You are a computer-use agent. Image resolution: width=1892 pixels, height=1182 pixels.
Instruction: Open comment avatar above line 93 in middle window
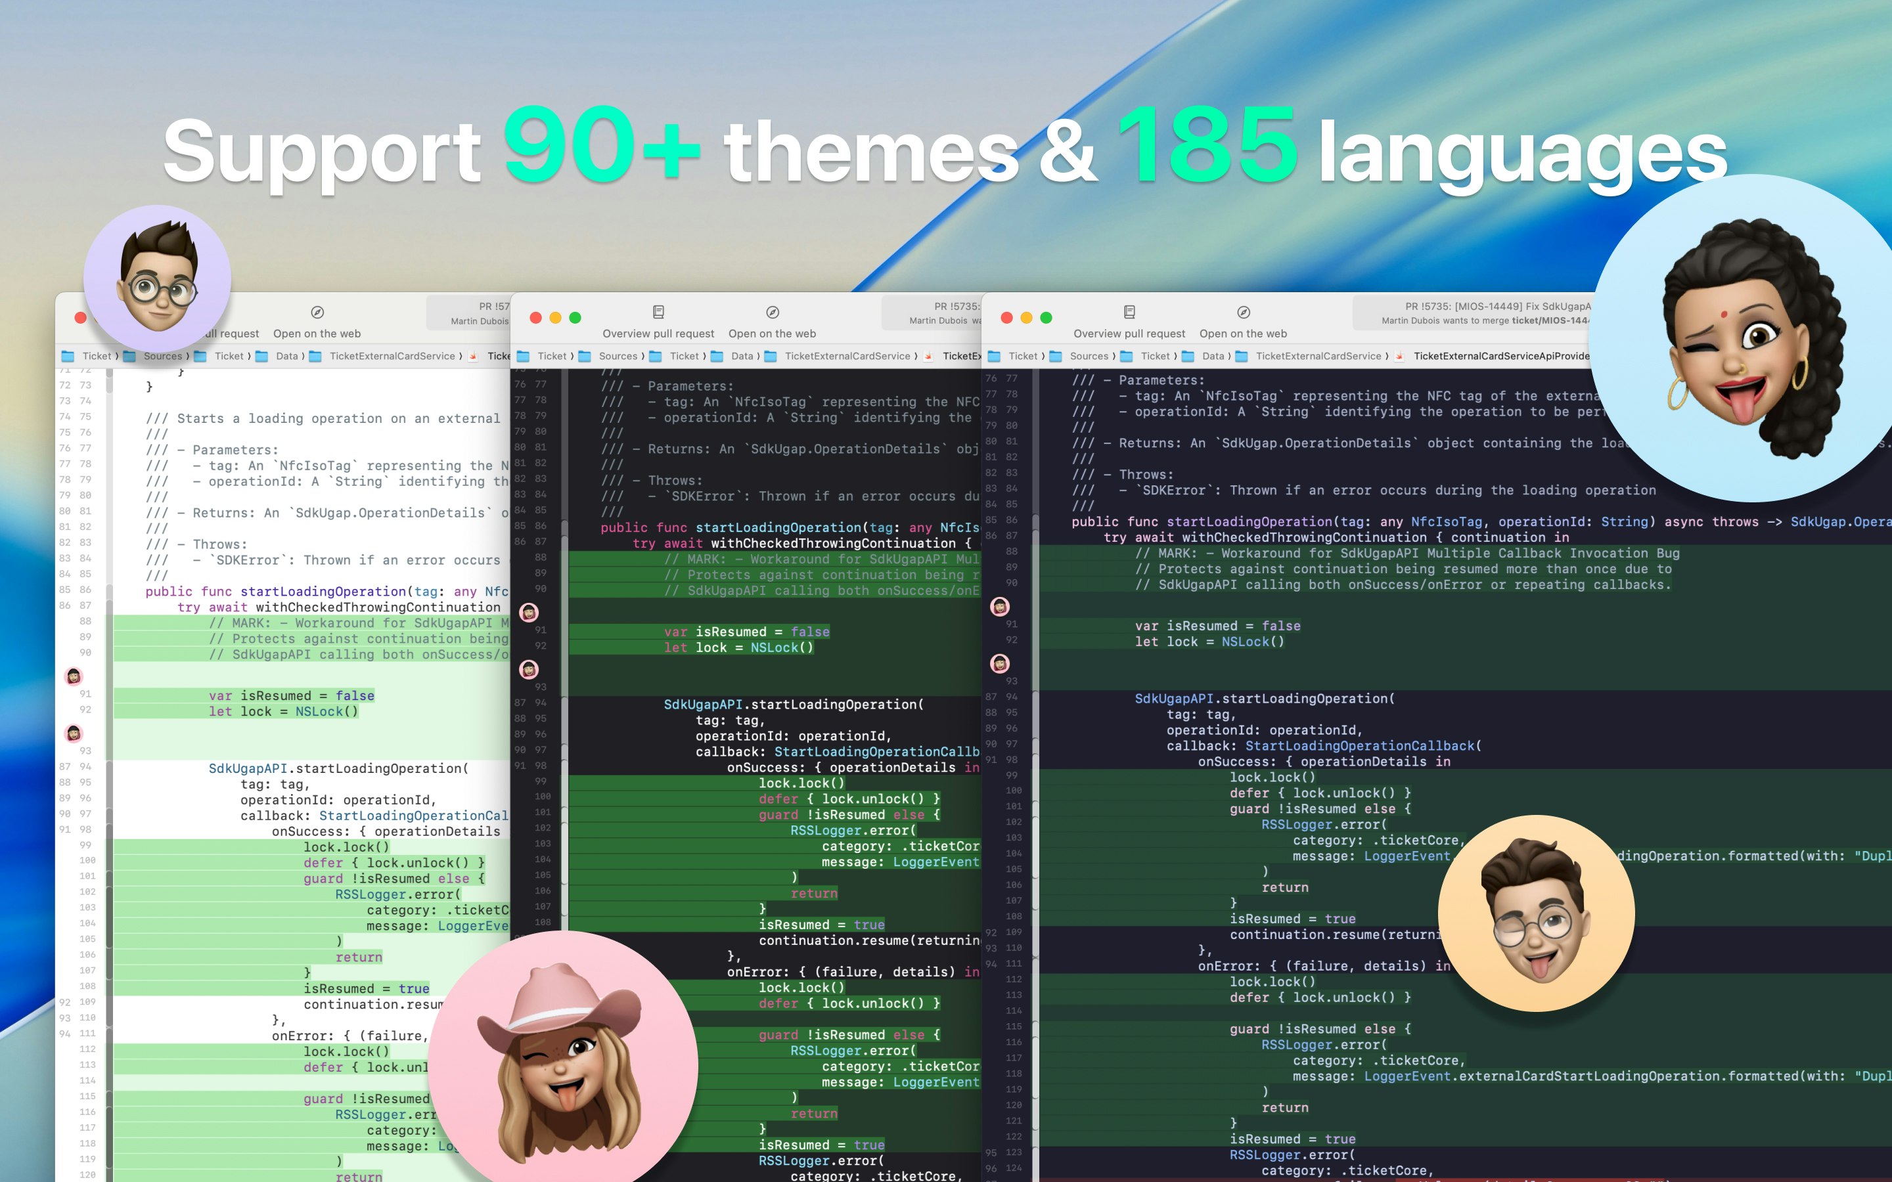point(529,669)
